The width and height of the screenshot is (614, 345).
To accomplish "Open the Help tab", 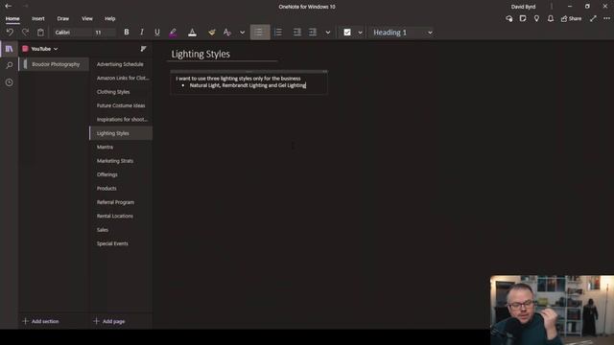I will 110,18.
